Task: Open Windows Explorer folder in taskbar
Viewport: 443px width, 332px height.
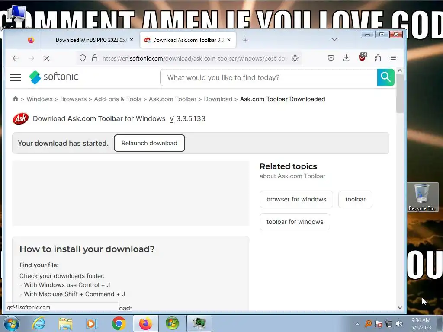Action: pyautogui.click(x=65, y=323)
